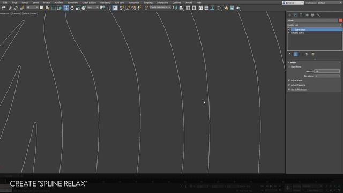Click Select and Manipulate icon
Image resolution: width=343 pixels, height=193 pixels.
click(109, 8)
